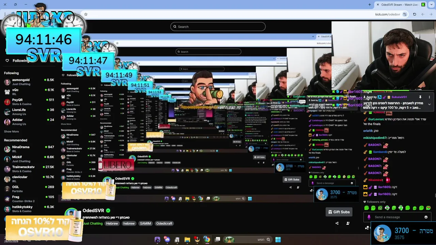
Task: Select the SAMIM tag
Action: pyautogui.click(x=145, y=224)
